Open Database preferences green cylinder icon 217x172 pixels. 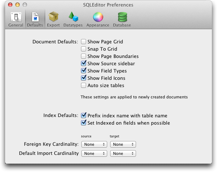(x=122, y=17)
